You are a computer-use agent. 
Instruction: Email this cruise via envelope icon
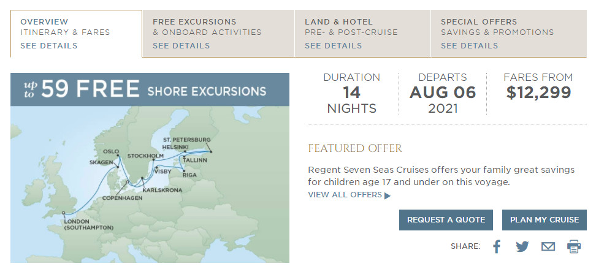click(x=548, y=246)
